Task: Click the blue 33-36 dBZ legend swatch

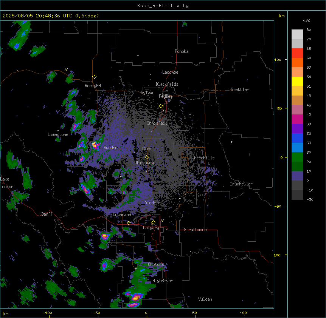Action: (297, 138)
